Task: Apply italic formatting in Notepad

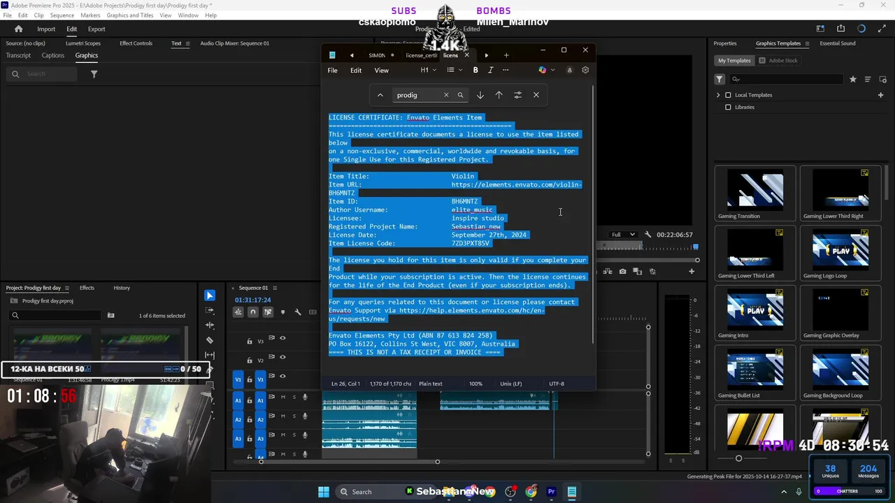Action: pyautogui.click(x=490, y=70)
